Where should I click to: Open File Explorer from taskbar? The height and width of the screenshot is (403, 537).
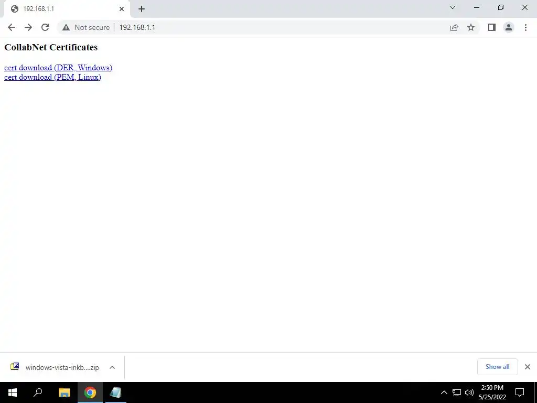click(65, 393)
